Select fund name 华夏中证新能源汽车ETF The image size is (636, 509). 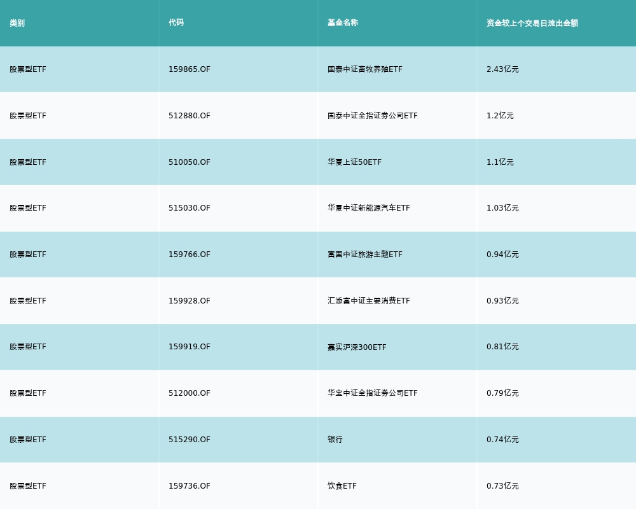point(369,208)
